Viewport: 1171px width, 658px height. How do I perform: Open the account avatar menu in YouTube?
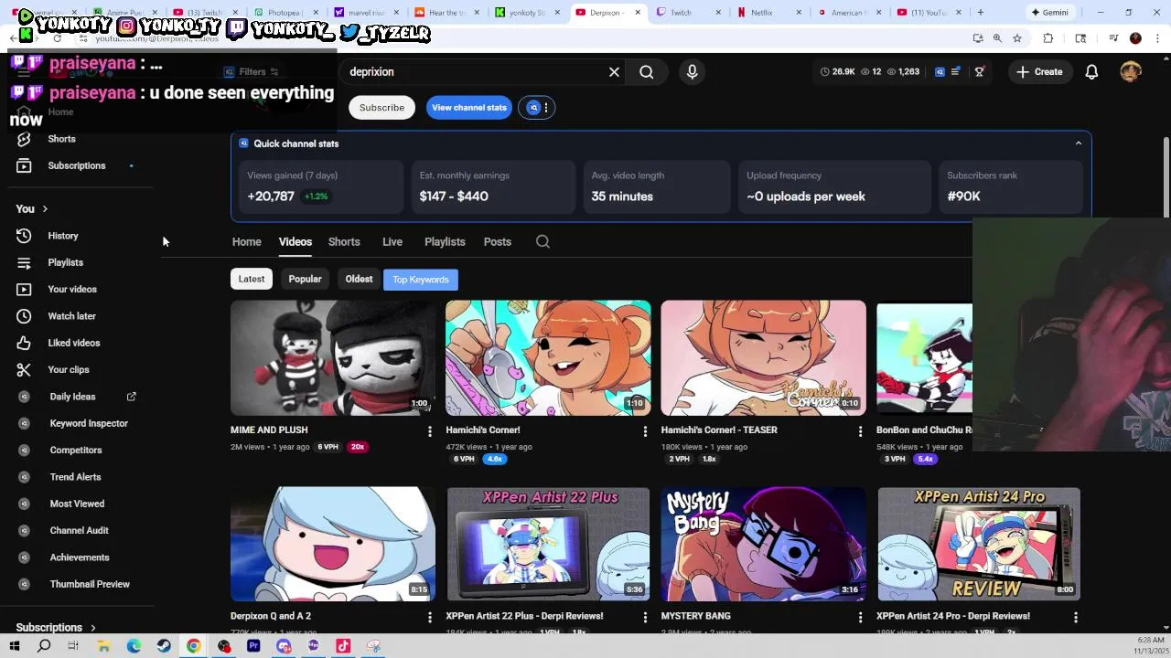[x=1131, y=72]
